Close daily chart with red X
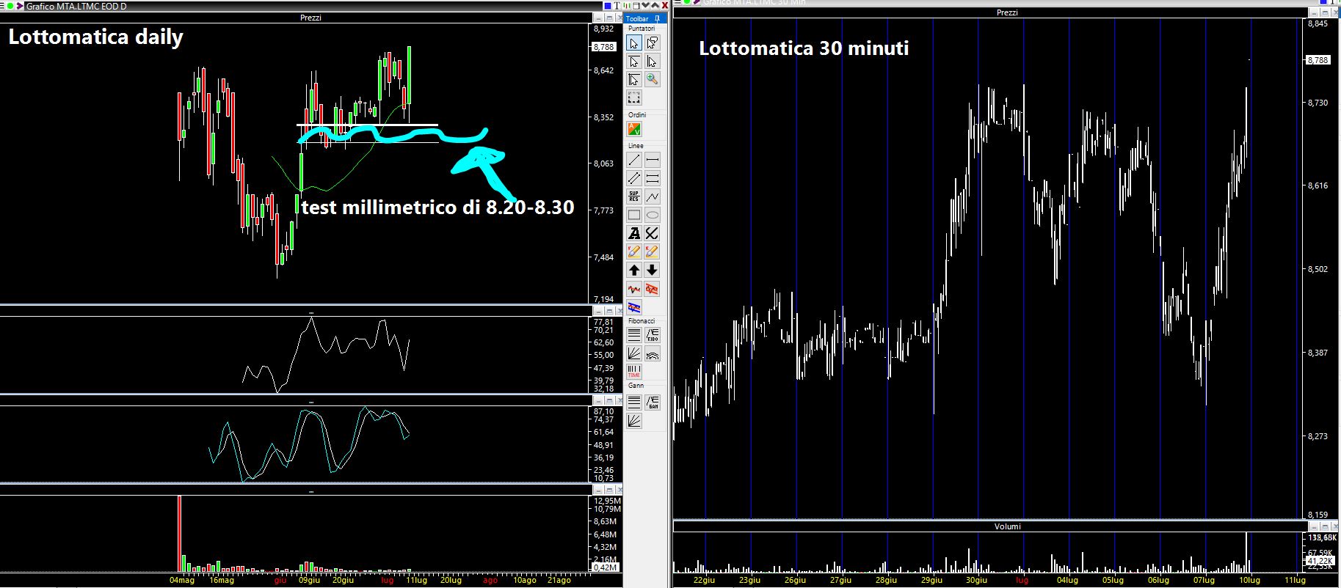1341x588 pixels. (x=665, y=6)
